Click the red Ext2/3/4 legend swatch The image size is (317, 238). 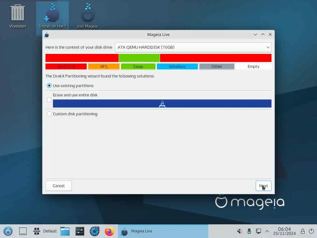tap(66, 66)
